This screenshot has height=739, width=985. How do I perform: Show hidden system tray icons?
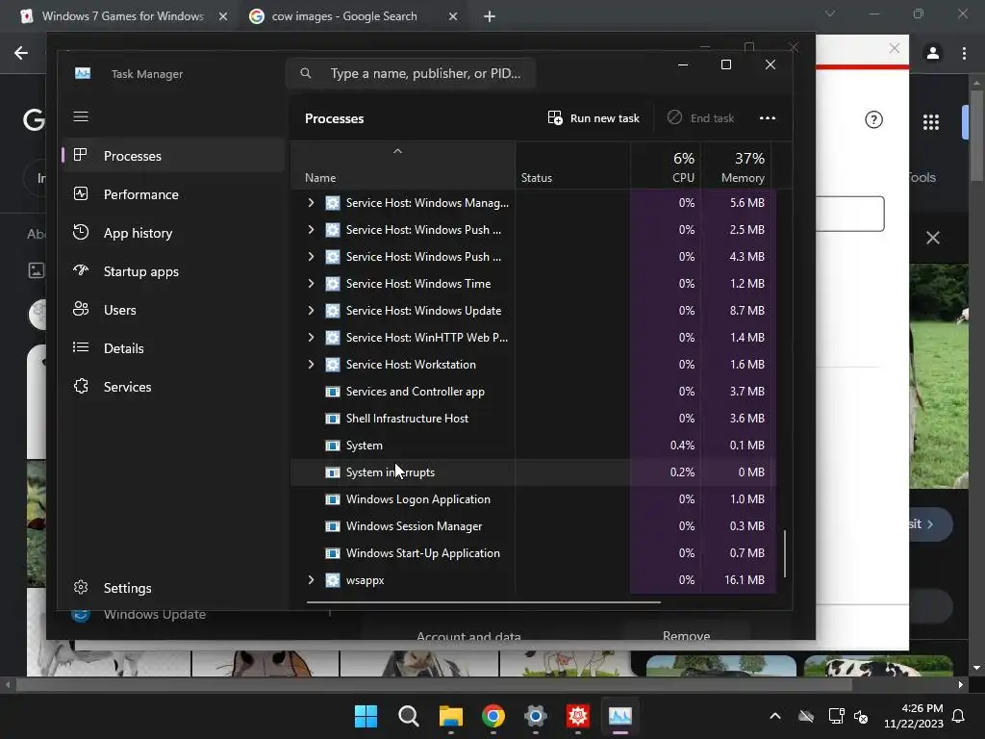(775, 716)
